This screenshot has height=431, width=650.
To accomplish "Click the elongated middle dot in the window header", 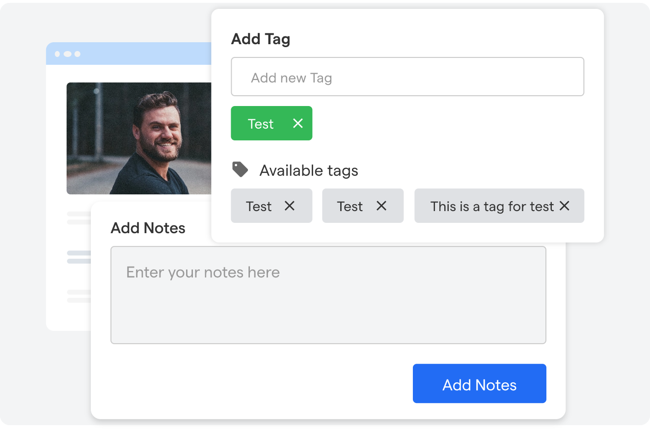I will (68, 54).
